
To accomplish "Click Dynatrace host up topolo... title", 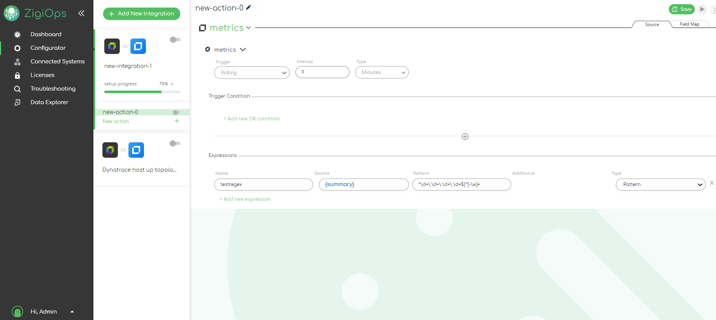I will click(139, 170).
